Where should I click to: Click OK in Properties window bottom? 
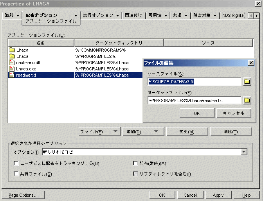point(162,195)
